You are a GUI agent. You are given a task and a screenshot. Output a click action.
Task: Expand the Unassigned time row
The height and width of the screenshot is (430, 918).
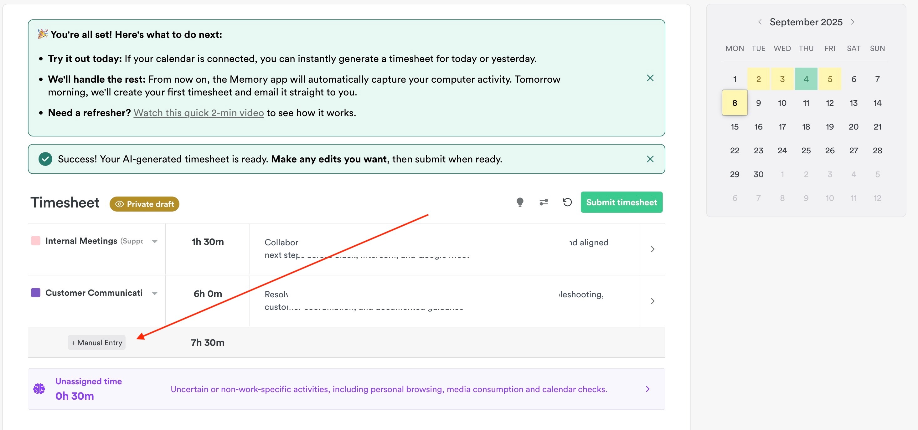(x=648, y=389)
